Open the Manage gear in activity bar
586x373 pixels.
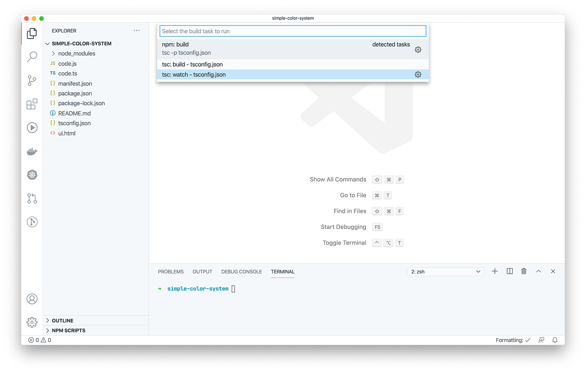[x=32, y=322]
